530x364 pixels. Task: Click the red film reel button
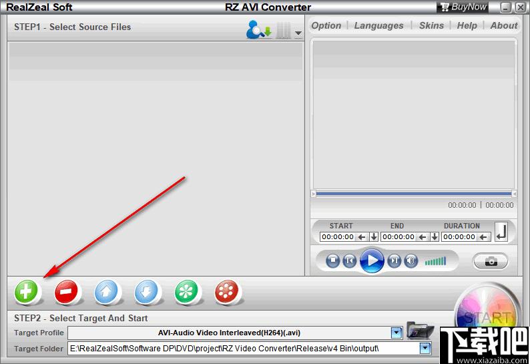pos(226,291)
